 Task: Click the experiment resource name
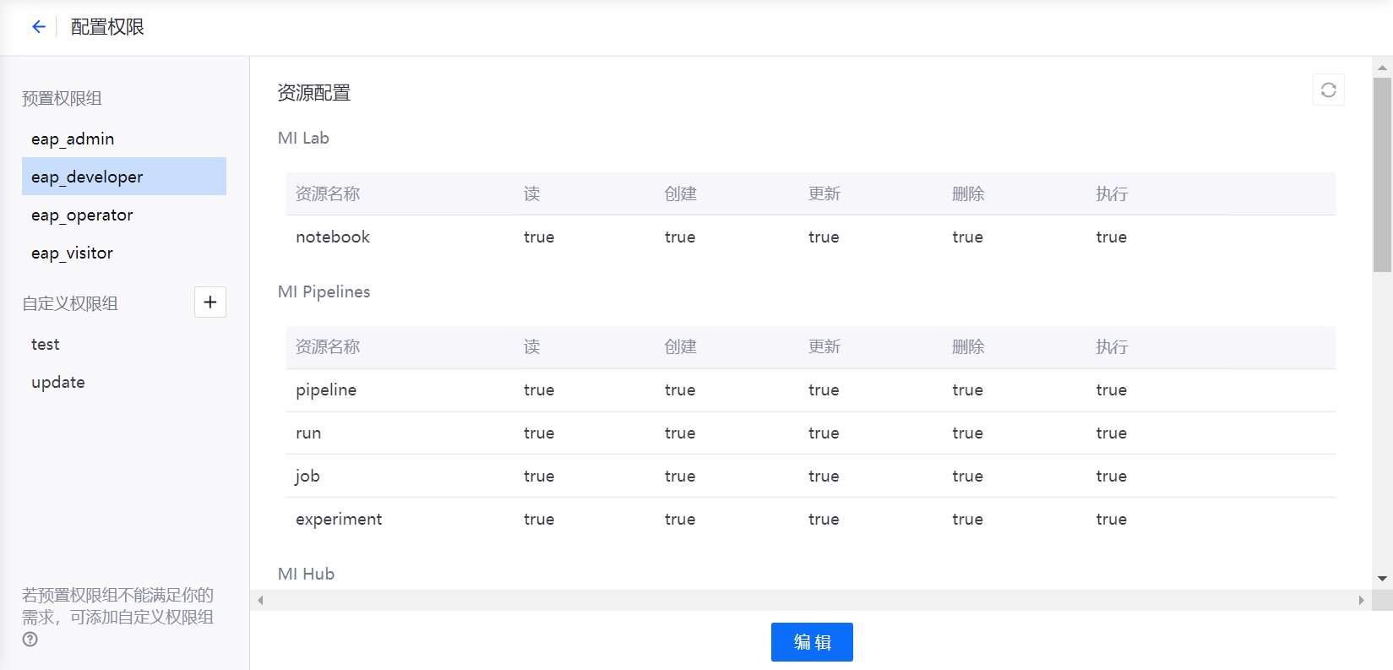(x=339, y=519)
